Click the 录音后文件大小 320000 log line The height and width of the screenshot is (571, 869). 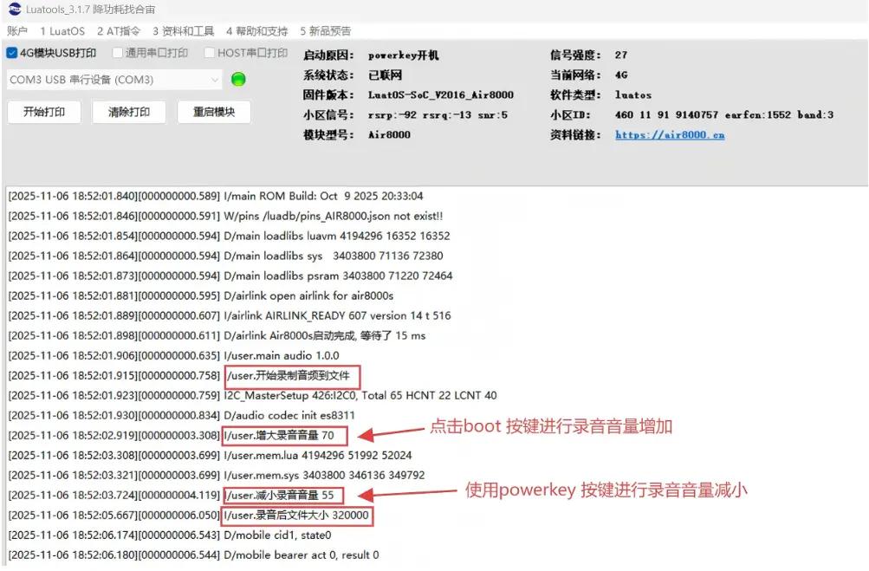pyautogui.click(x=190, y=516)
